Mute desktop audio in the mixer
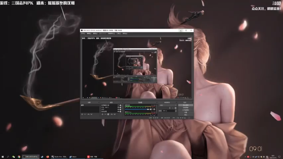 point(151,109)
